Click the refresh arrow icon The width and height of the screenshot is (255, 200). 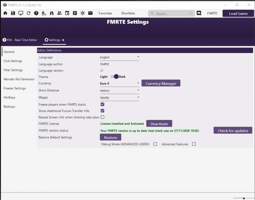click(x=28, y=13)
